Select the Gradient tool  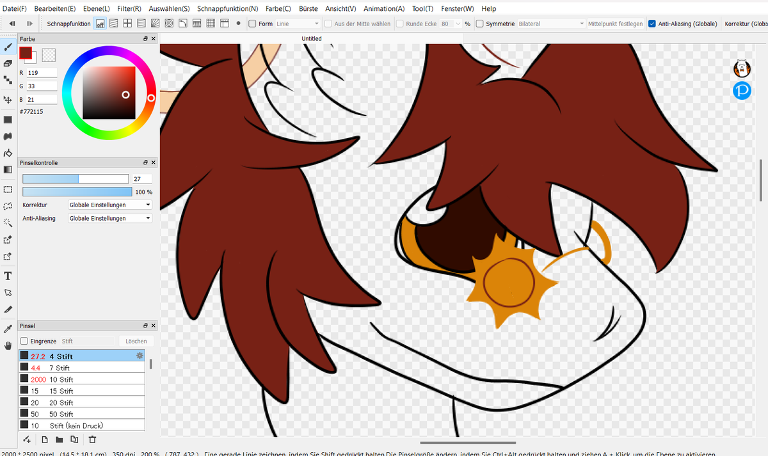pos(8,169)
